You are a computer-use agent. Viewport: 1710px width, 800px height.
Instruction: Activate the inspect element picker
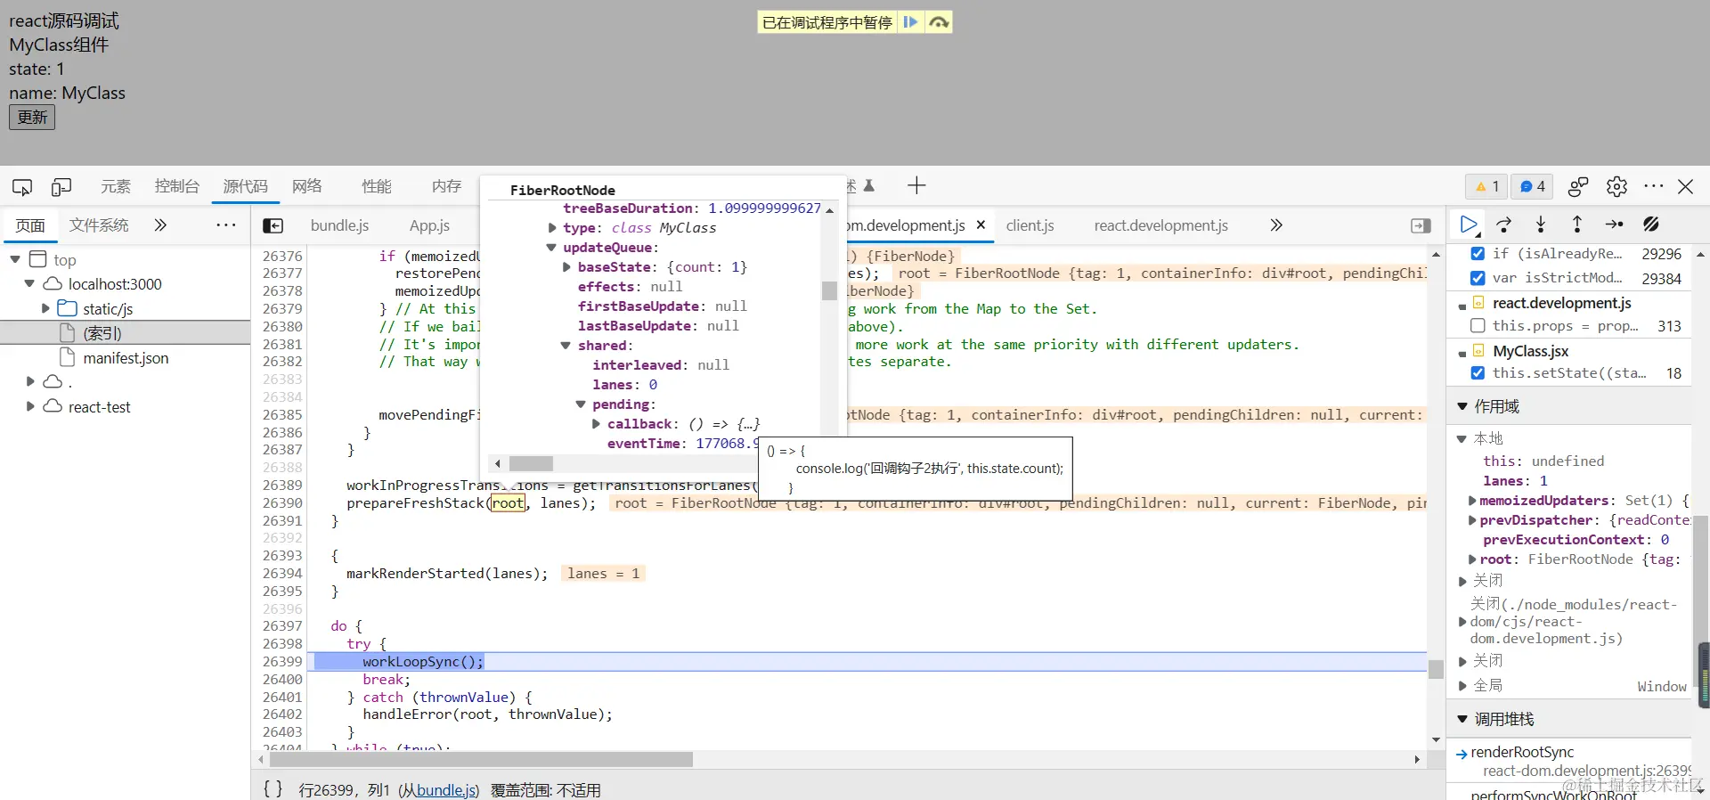[22, 187]
